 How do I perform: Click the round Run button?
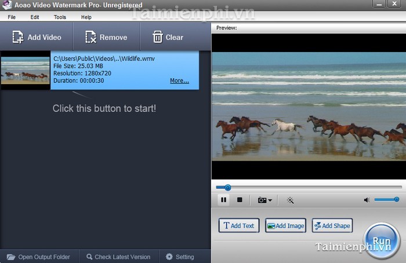click(x=382, y=241)
